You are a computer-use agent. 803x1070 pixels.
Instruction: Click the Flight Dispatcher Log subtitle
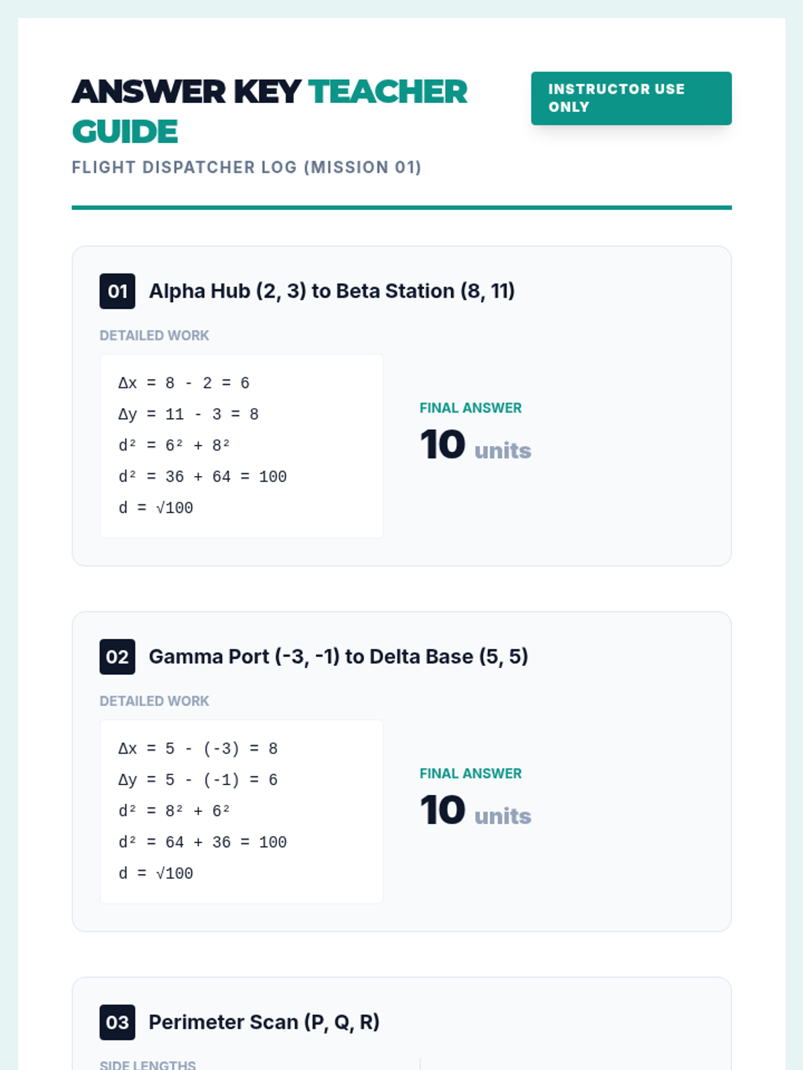click(246, 167)
